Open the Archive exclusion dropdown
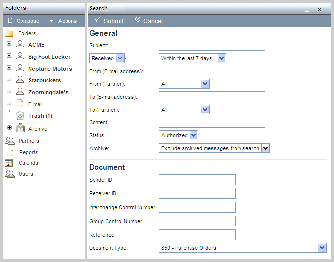The width and height of the screenshot is (334, 262). (215, 148)
